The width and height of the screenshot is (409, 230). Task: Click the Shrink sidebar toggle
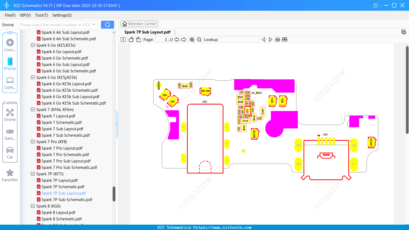pos(8,24)
